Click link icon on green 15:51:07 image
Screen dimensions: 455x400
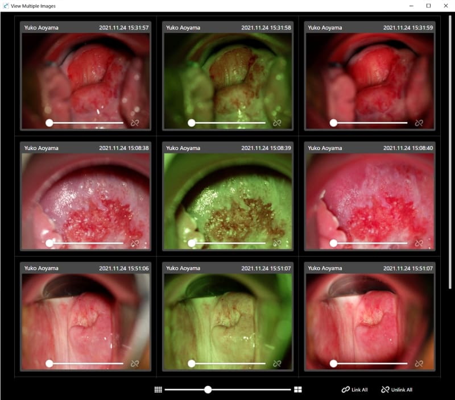click(277, 363)
